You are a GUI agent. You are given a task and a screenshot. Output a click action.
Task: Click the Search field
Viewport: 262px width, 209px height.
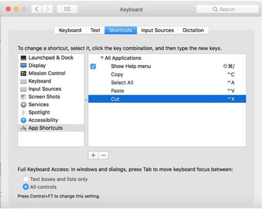(227, 9)
